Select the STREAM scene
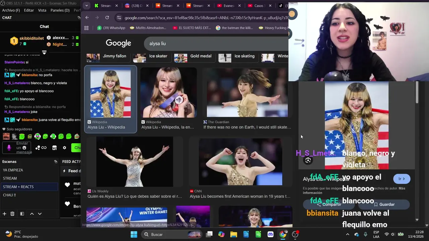 pyautogui.click(x=29, y=178)
